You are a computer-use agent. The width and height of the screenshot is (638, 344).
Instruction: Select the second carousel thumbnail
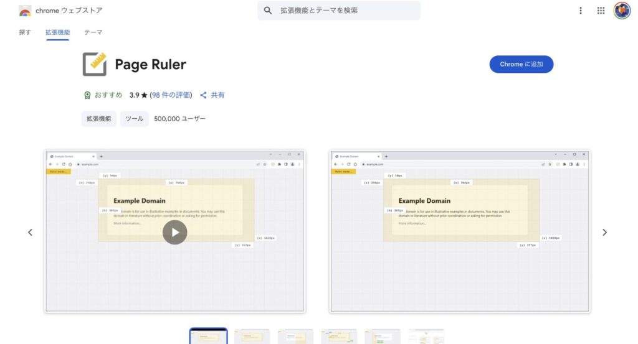pyautogui.click(x=252, y=337)
